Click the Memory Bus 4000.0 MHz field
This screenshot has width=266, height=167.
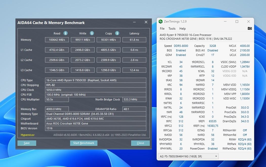click(57, 109)
